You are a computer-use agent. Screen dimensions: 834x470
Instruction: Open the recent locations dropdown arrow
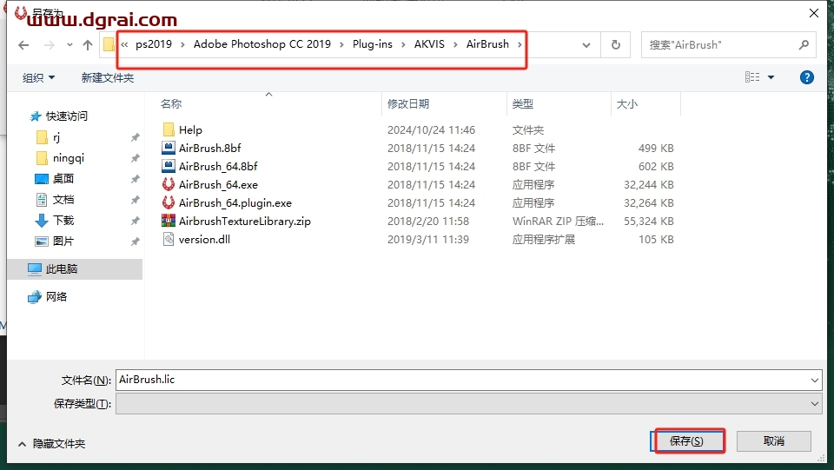[x=69, y=45]
